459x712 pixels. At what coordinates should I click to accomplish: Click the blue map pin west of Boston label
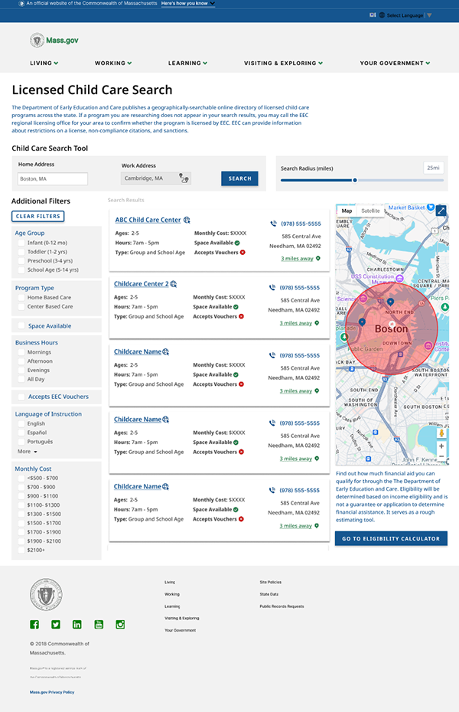362,322
